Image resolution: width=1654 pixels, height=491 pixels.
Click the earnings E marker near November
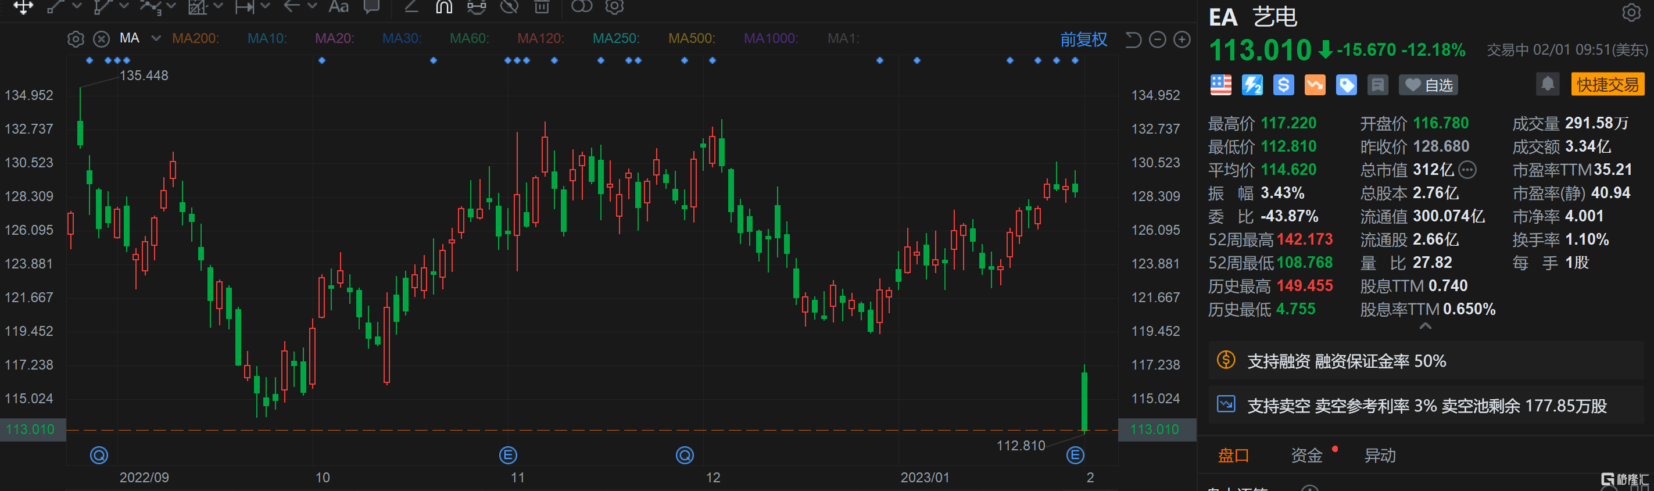click(508, 455)
